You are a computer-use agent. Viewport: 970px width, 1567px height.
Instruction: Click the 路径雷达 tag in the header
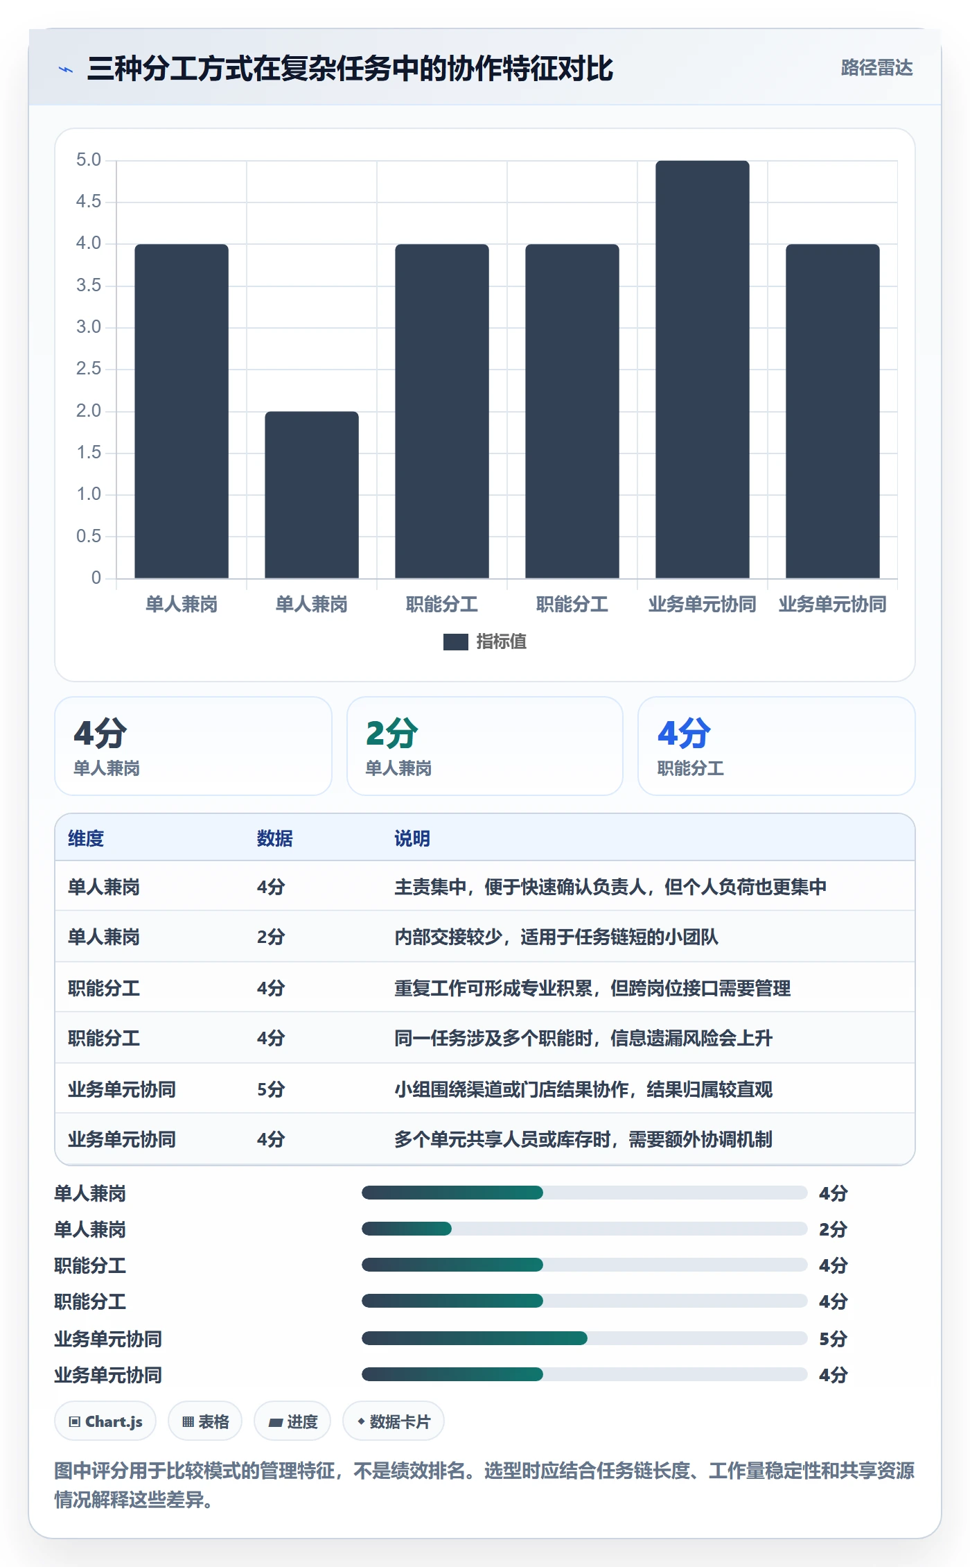point(876,68)
